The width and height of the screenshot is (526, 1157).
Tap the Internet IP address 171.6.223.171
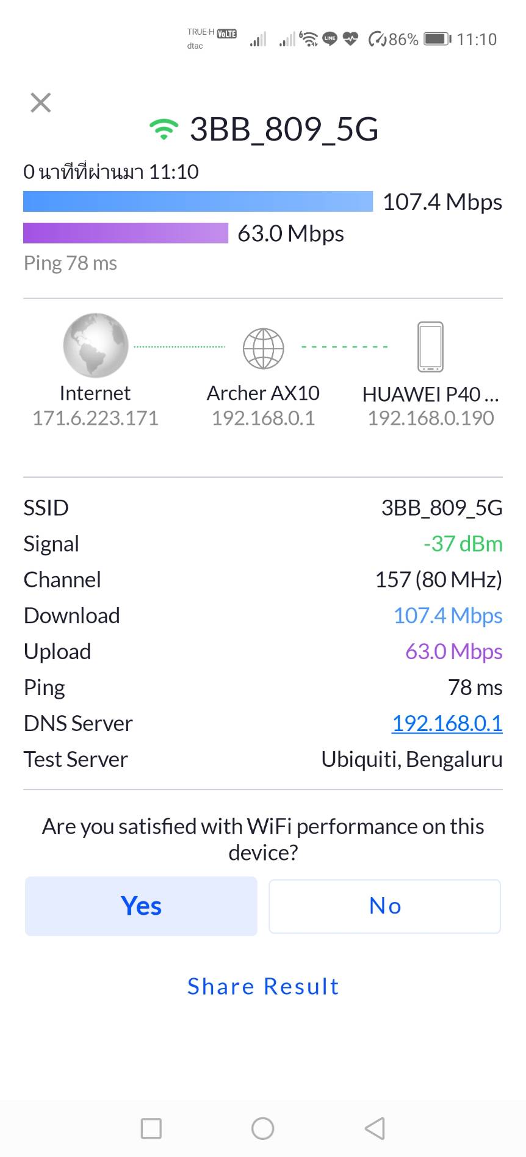pos(95,418)
